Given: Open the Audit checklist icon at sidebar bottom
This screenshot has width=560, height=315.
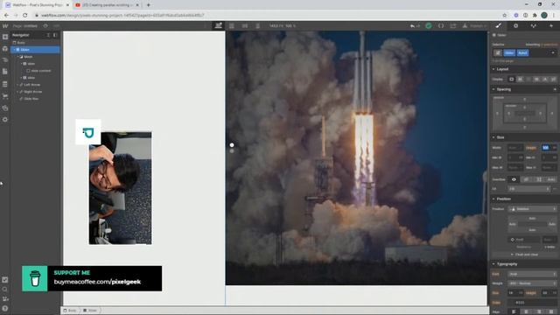Looking at the screenshot, I should coord(5,280).
